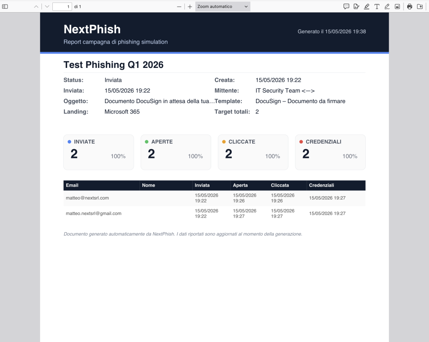Open the Zoom automatico dropdown

(x=223, y=7)
